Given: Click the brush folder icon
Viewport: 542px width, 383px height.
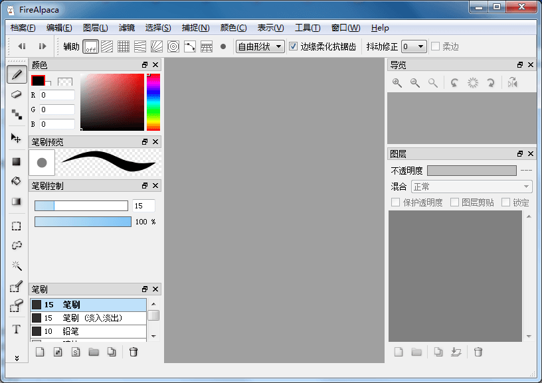Looking at the screenshot, I should tap(94, 352).
